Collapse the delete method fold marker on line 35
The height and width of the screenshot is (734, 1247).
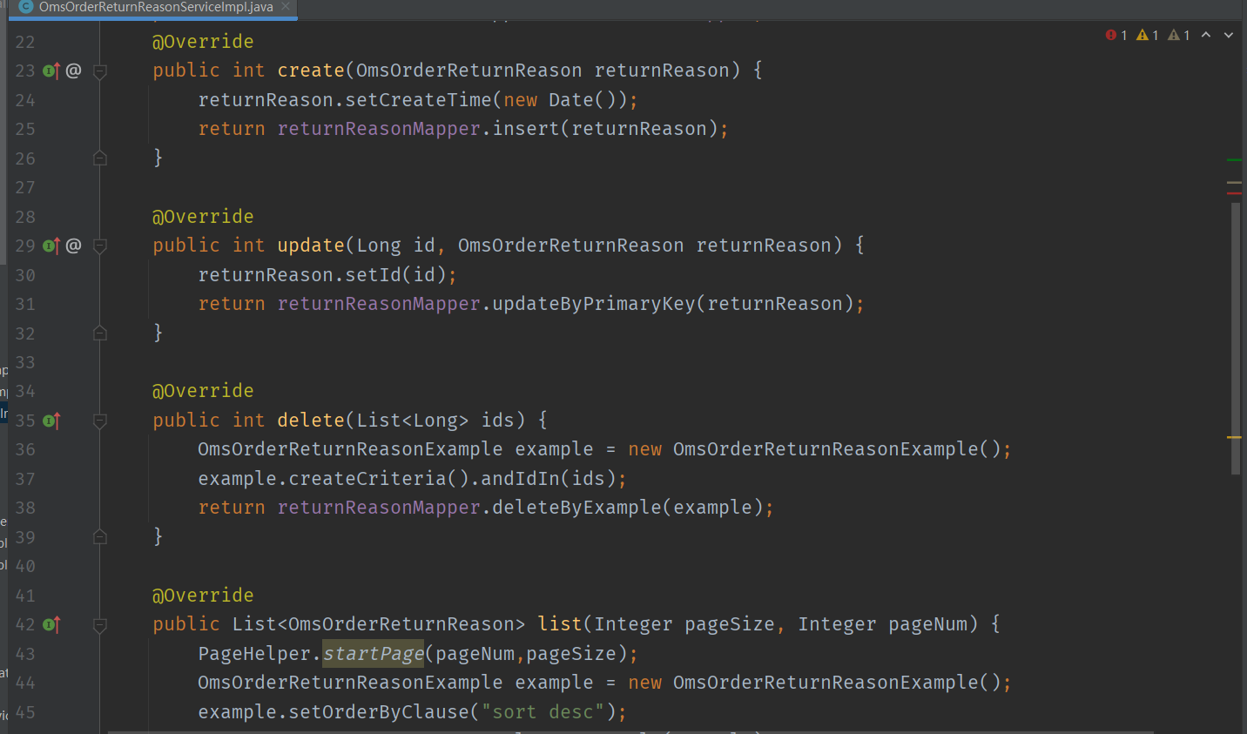pos(100,421)
